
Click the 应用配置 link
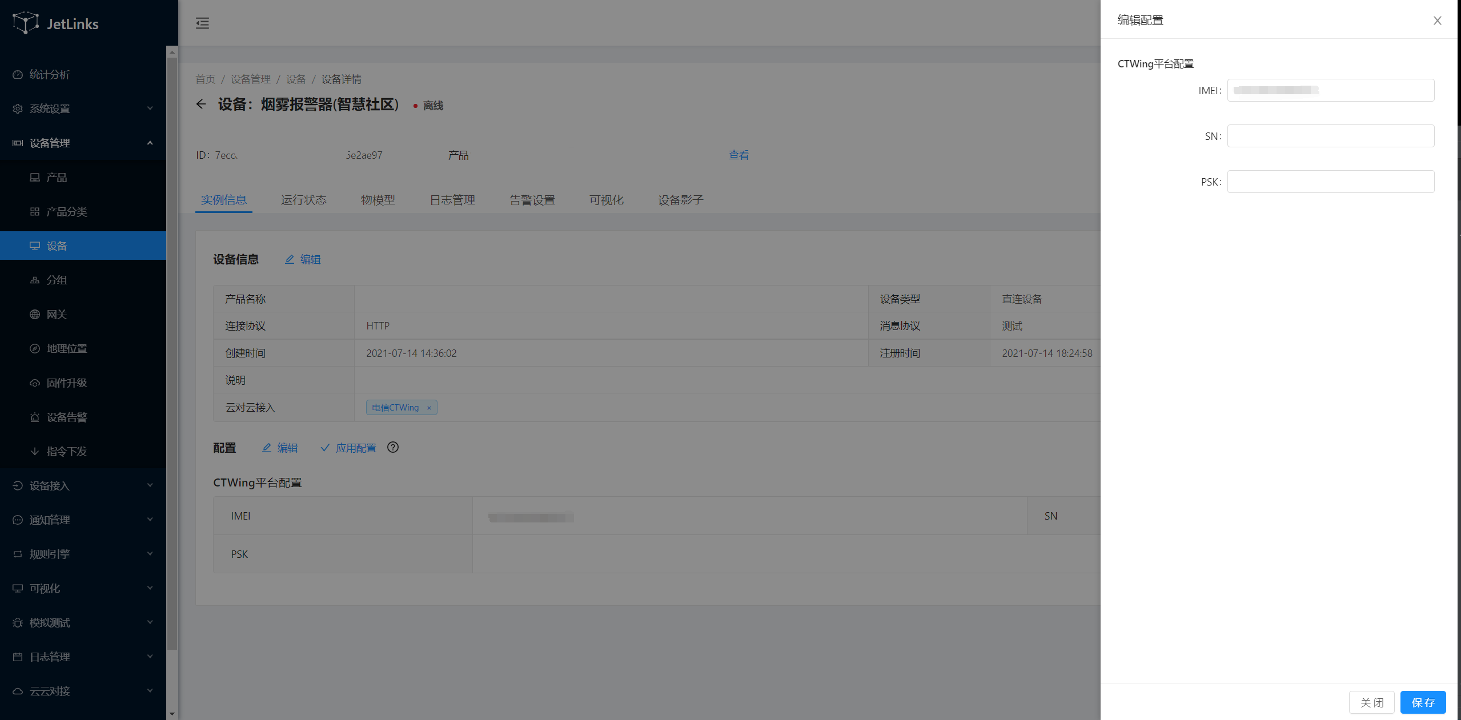click(348, 448)
